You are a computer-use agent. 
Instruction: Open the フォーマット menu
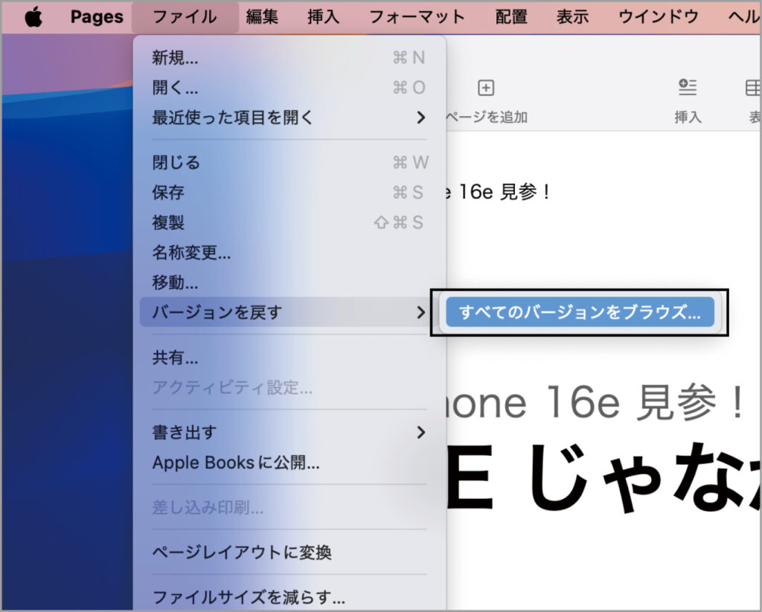click(417, 17)
